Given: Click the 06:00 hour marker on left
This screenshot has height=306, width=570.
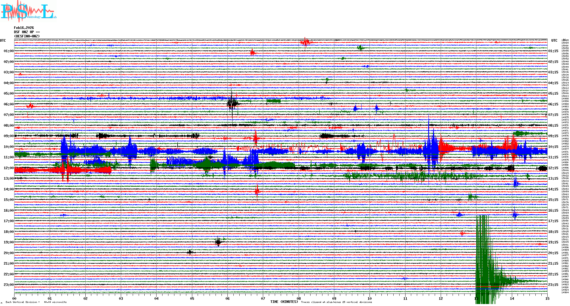Looking at the screenshot, I should 9,104.
